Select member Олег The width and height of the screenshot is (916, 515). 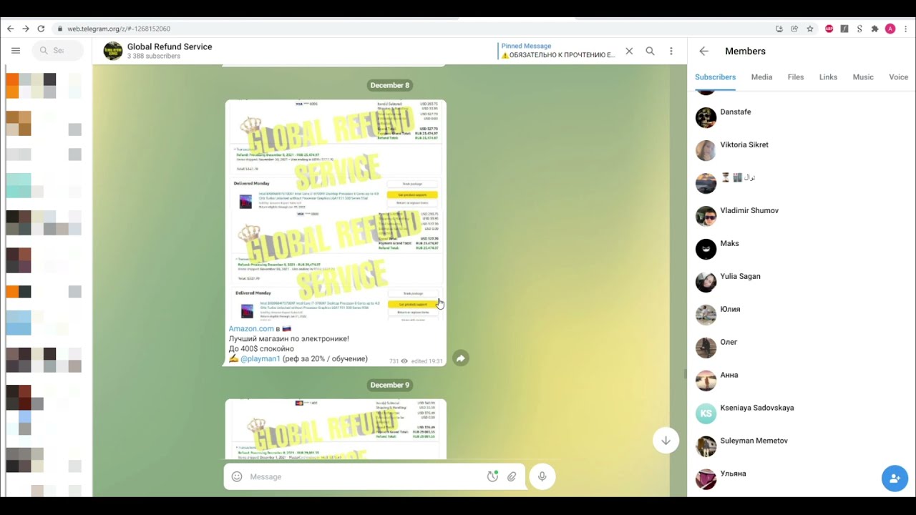coord(798,348)
